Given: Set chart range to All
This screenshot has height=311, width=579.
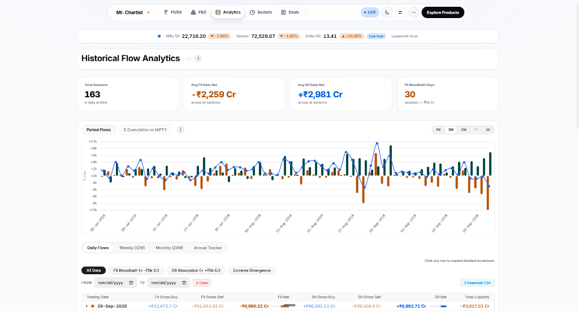Looking at the screenshot, I should (x=488, y=129).
